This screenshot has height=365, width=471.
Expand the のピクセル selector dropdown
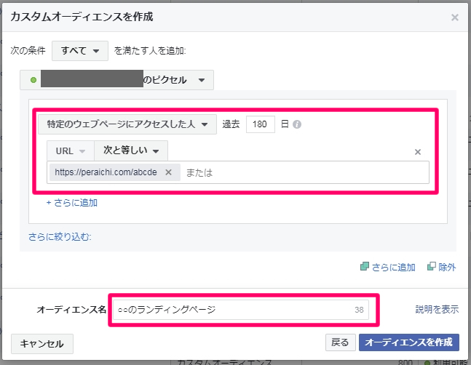tap(202, 80)
